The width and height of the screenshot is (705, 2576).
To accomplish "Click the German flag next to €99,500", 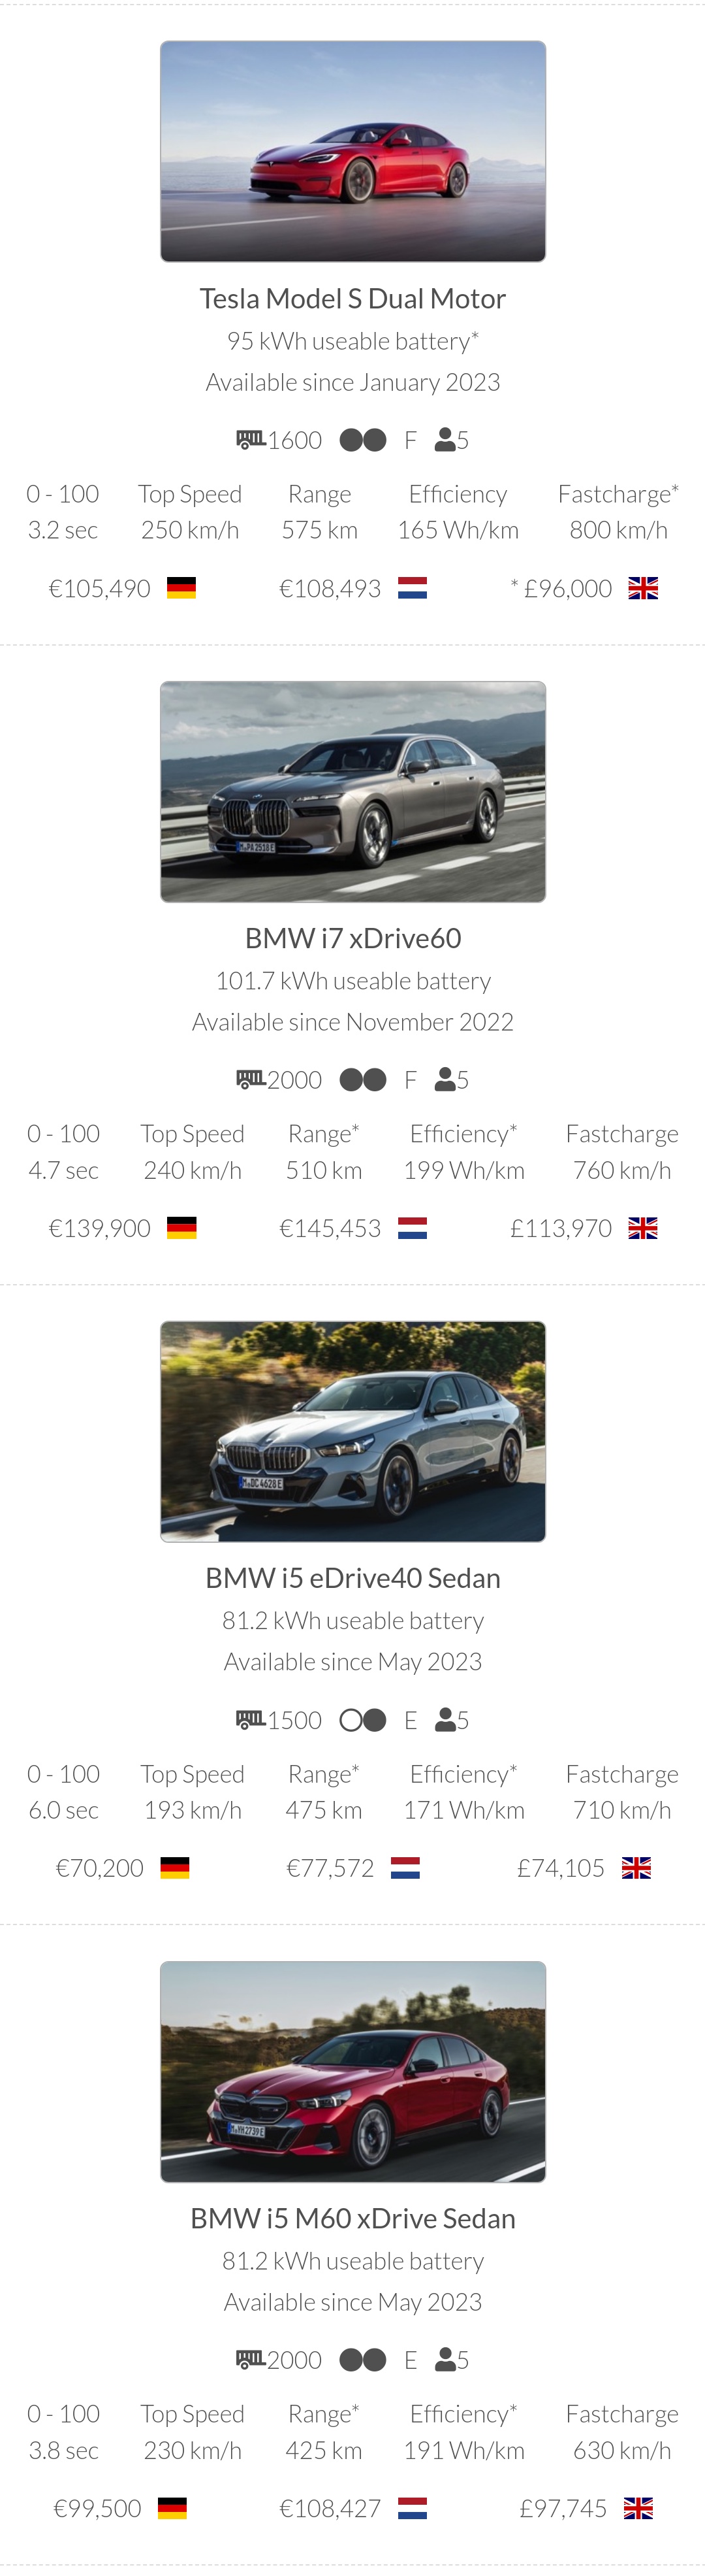I will coord(173,2508).
